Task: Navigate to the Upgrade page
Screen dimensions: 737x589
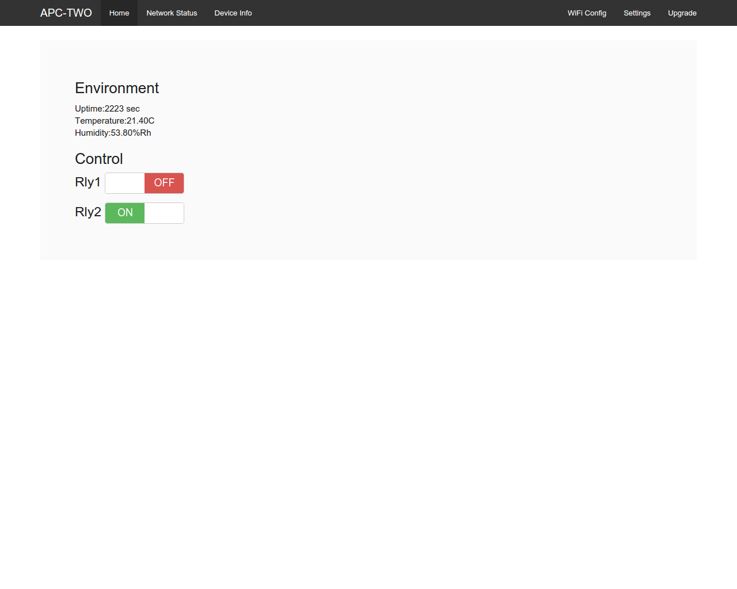Action: [x=682, y=13]
